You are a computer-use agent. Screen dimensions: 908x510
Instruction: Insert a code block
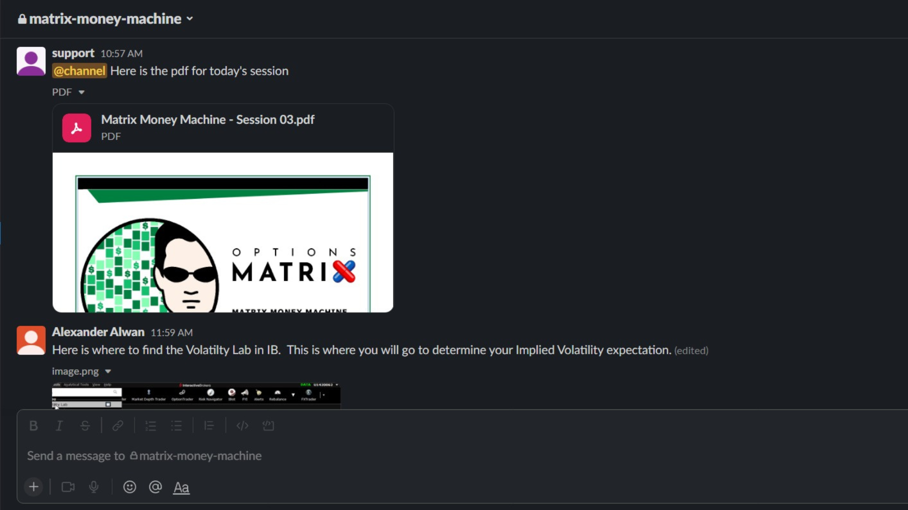[x=268, y=426]
